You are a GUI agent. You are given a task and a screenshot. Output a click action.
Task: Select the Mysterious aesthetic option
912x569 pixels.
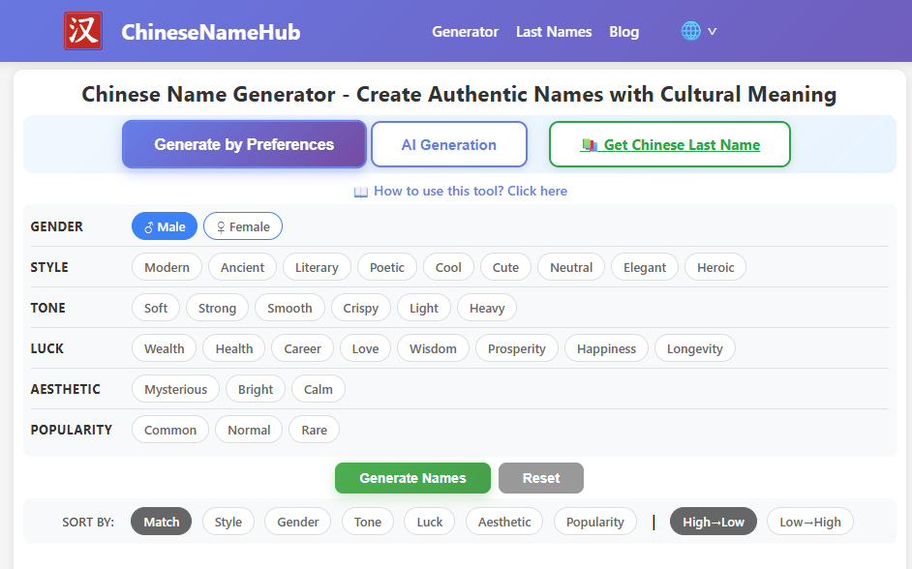pos(175,389)
